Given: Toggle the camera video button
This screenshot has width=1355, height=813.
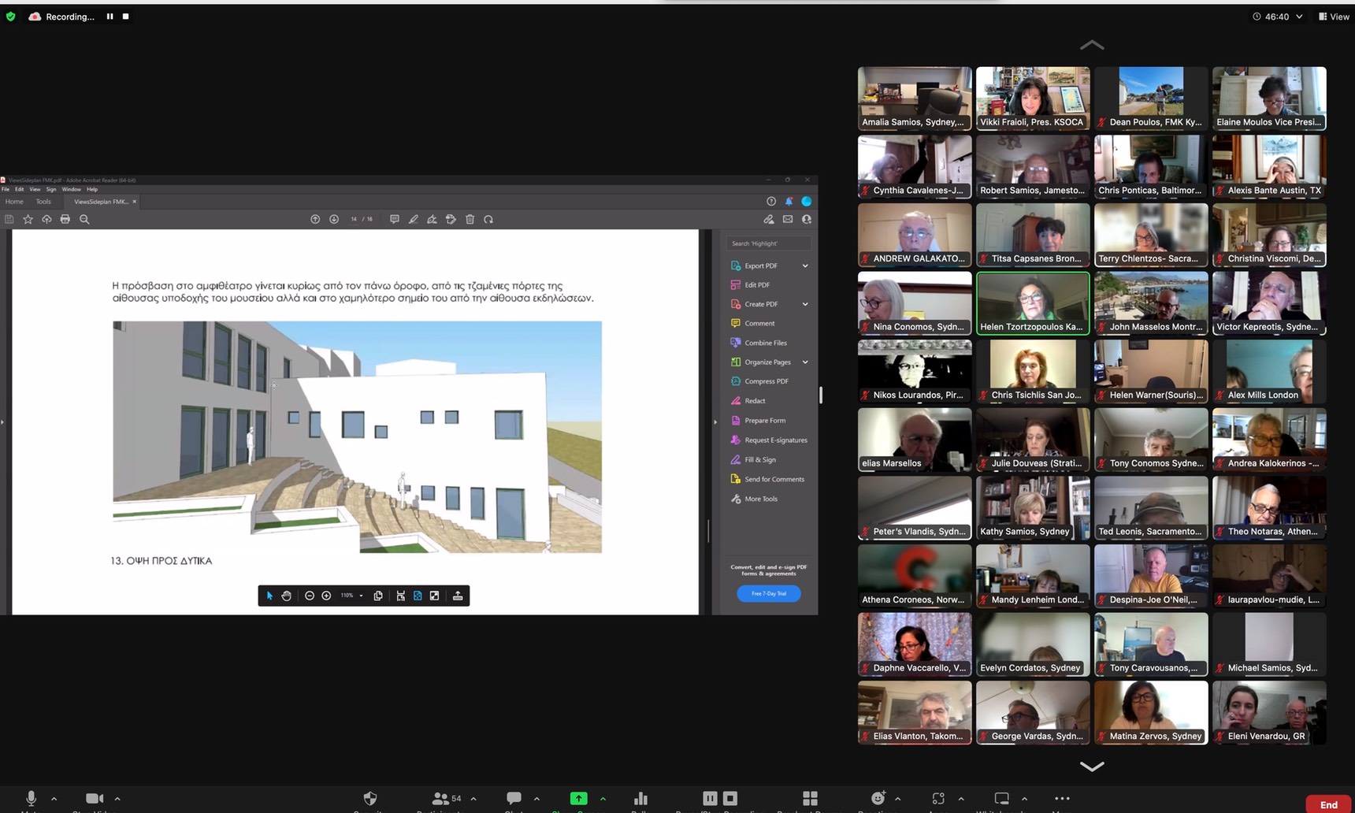Looking at the screenshot, I should [94, 799].
